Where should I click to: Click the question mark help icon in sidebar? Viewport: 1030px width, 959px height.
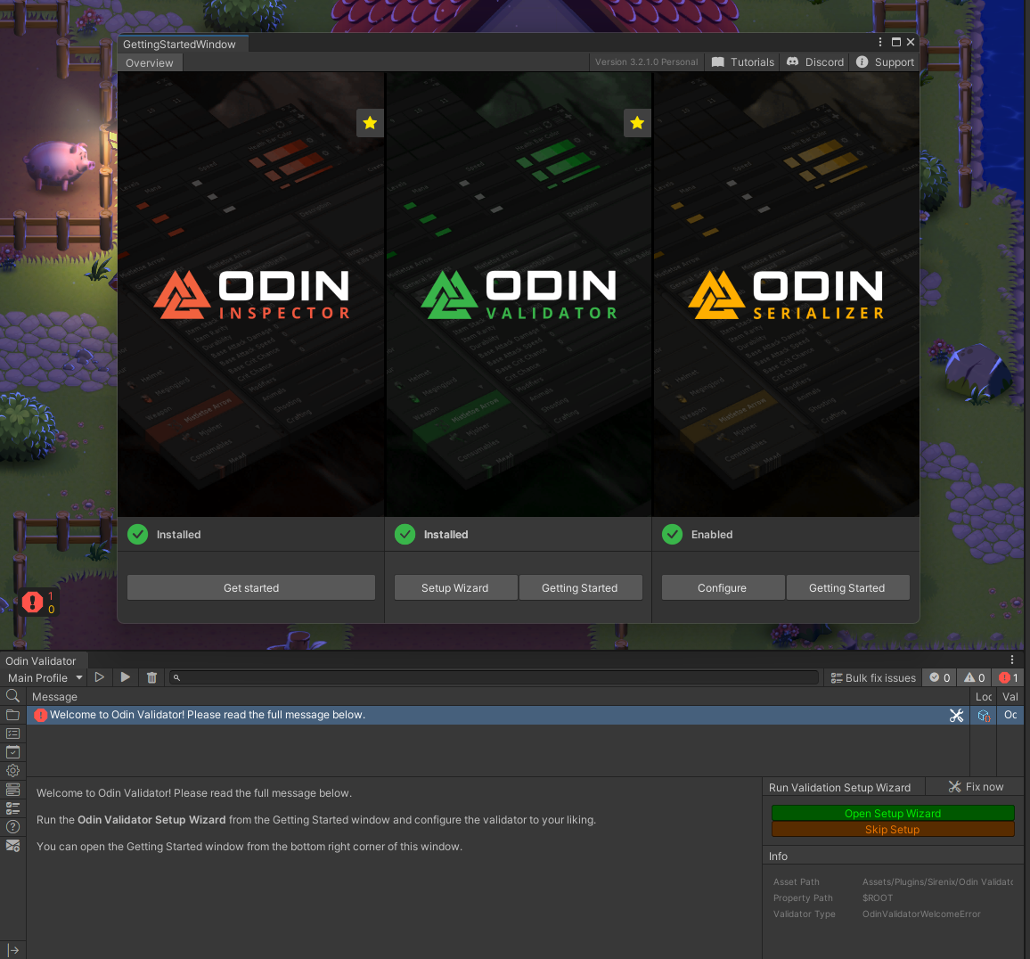(12, 826)
